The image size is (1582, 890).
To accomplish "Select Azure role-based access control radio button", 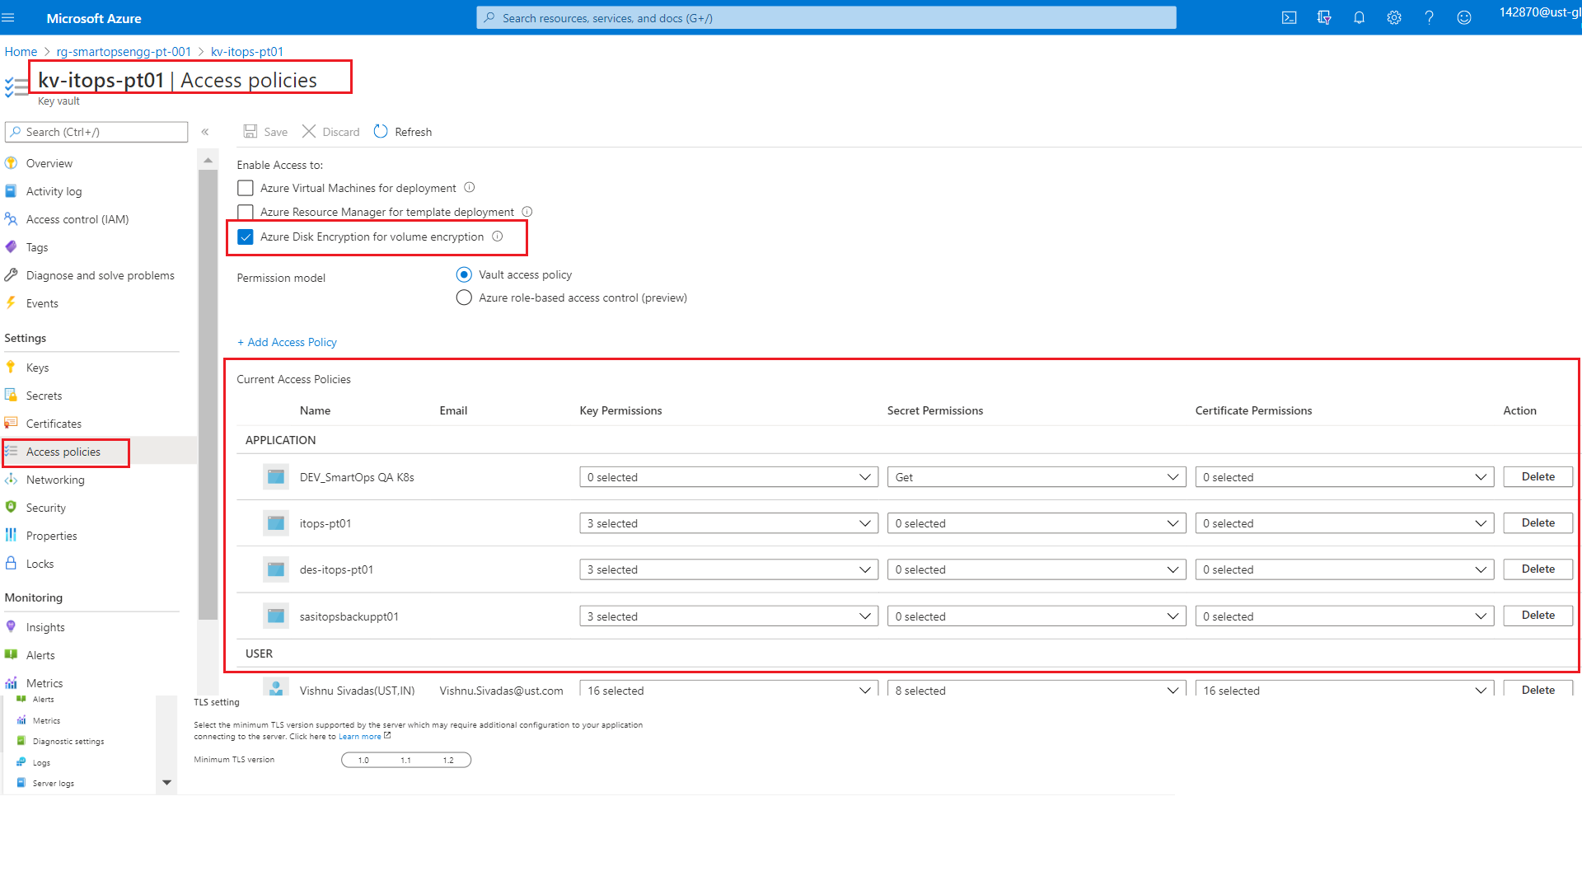I will pyautogui.click(x=464, y=297).
